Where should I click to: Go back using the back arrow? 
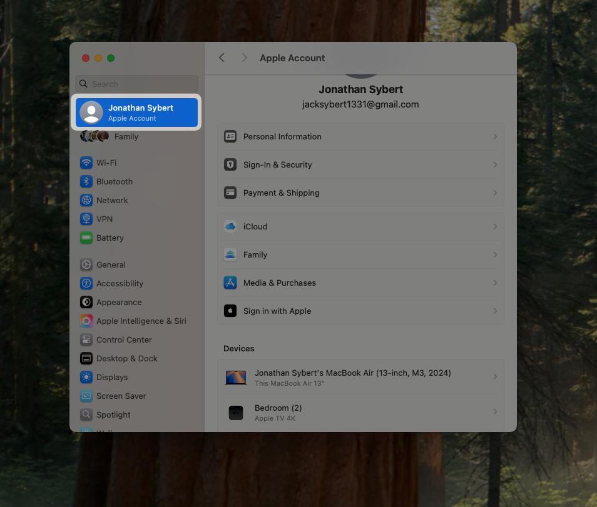click(x=222, y=58)
